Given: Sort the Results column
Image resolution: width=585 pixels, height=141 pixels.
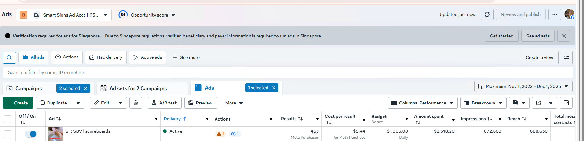Looking at the screenshot, I should [300, 119].
